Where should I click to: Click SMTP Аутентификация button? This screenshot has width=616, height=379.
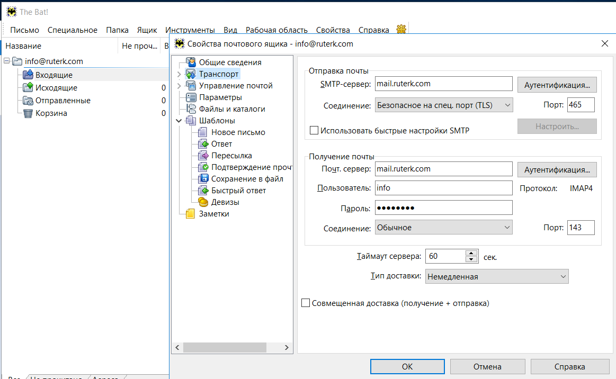pyautogui.click(x=557, y=85)
